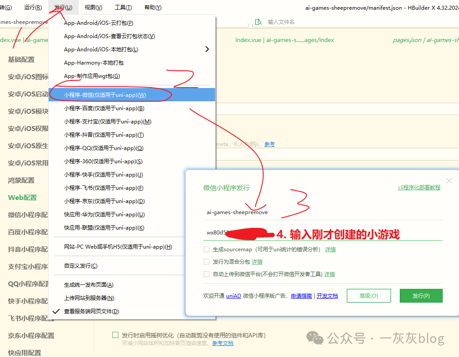Screen dimensions: 459x357
Task: Open the 工具(T) menu
Action: [x=123, y=7]
